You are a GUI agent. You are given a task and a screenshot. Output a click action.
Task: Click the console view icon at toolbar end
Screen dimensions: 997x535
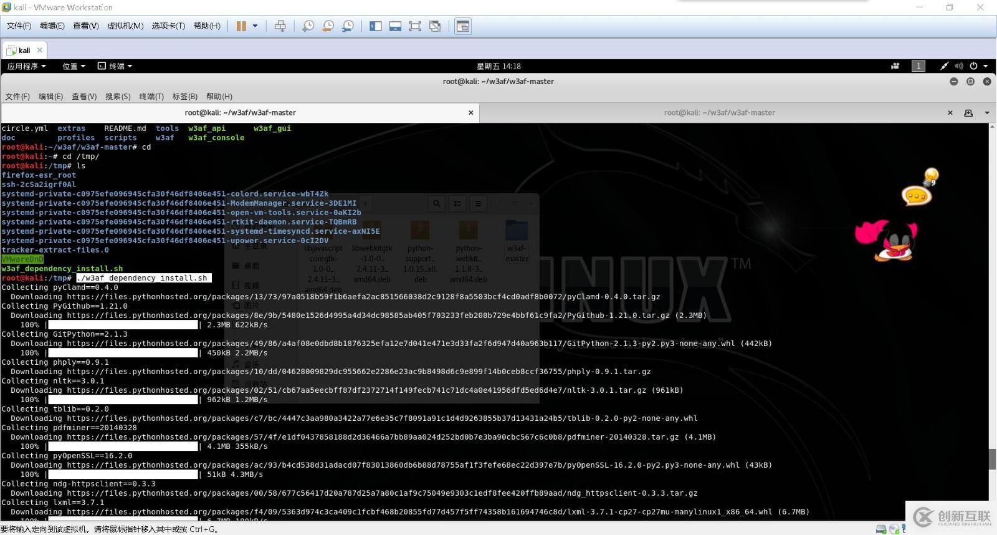(463, 26)
